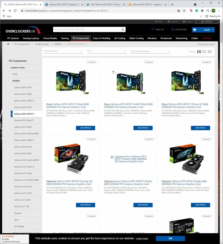223x244 pixels.
Task: Toggle Compare above the ASUS card
Action: 207,216
